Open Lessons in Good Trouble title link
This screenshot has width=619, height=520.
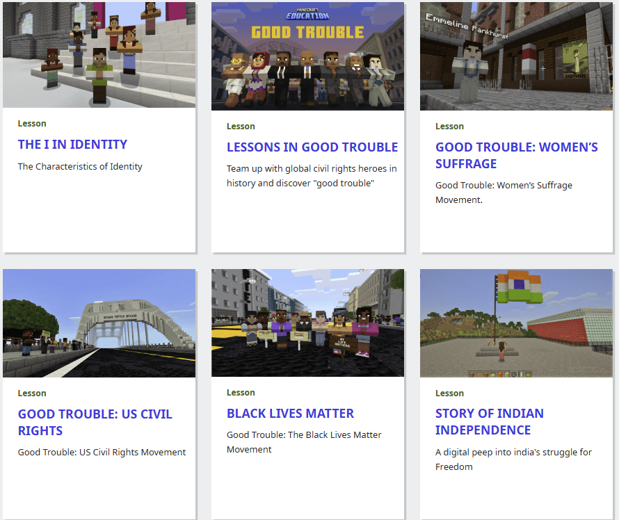click(312, 147)
